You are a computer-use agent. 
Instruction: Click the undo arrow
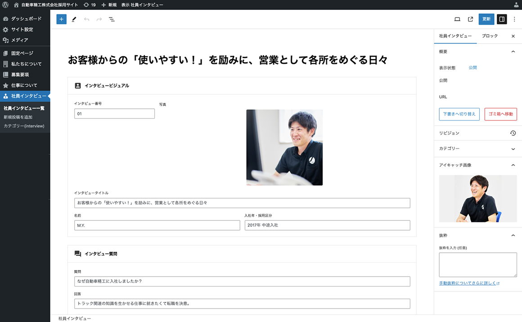coord(86,19)
